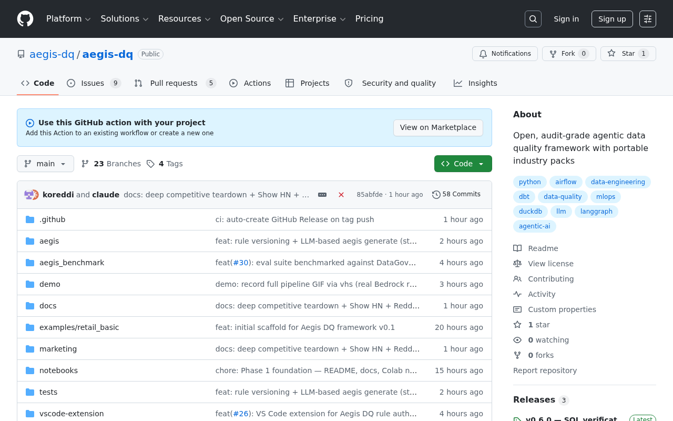Click View on Marketplace button

[438, 128]
